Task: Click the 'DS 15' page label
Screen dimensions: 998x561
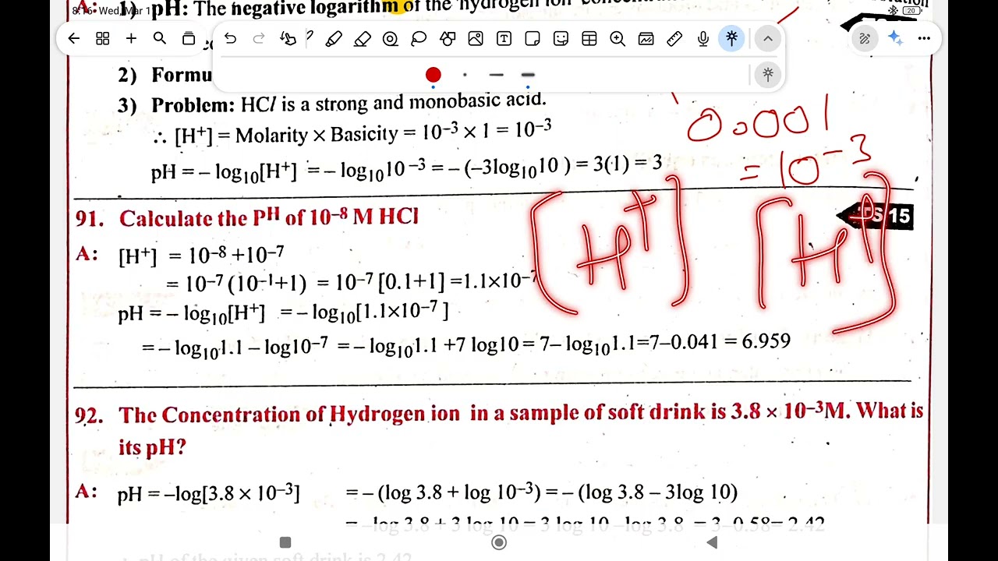Action: click(x=875, y=216)
